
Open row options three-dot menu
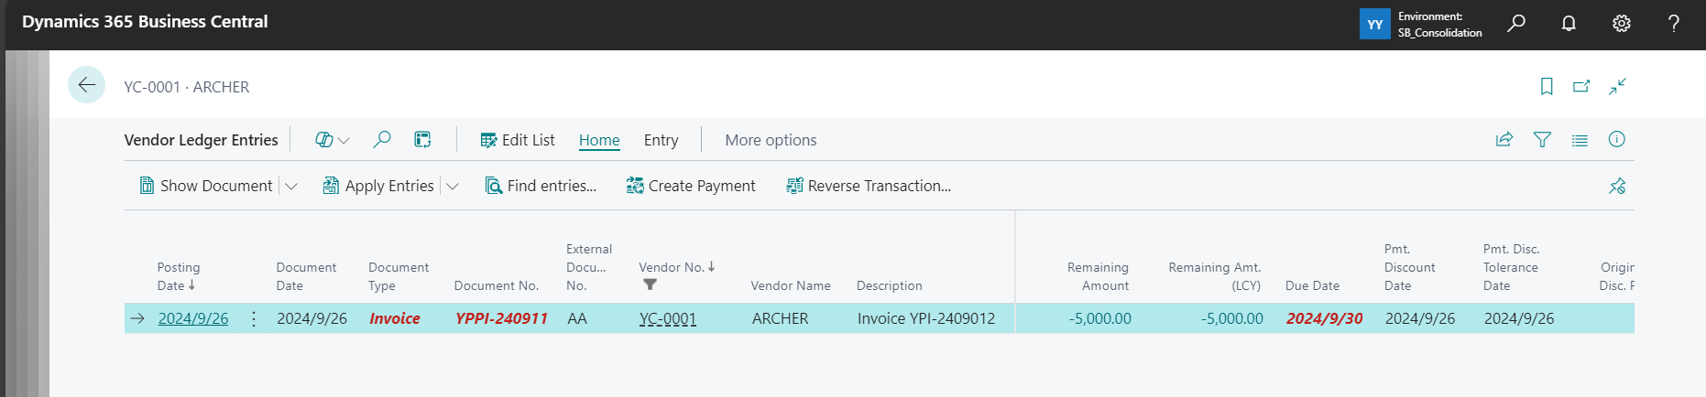[254, 318]
